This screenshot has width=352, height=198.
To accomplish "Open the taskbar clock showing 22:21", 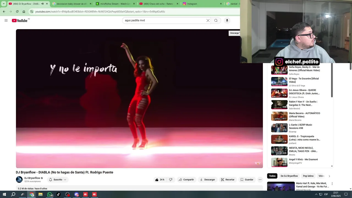I will [335, 194].
